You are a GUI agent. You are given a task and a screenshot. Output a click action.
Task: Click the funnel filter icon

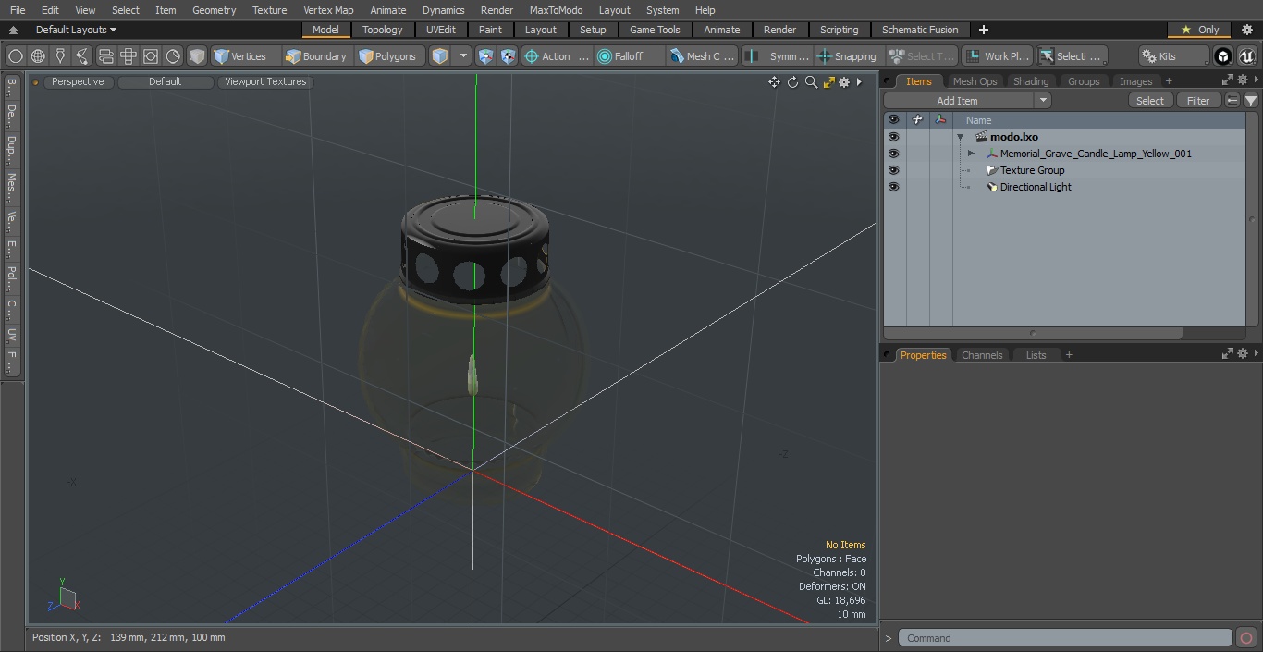pos(1251,101)
